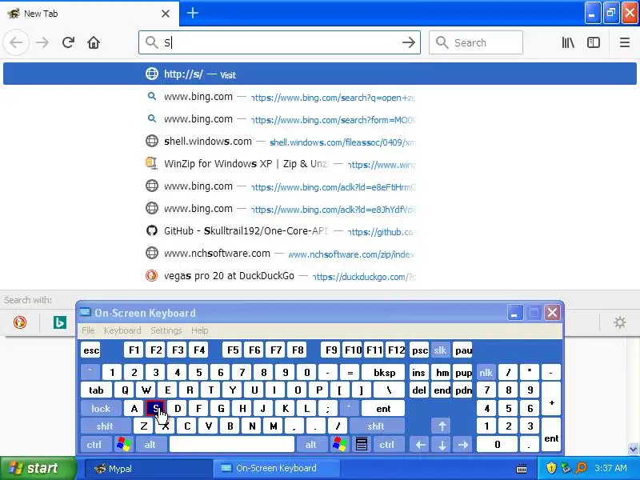Click the On-Screen Keyboard taskbar button
Viewport: 640px width, 480px height.
click(x=276, y=469)
